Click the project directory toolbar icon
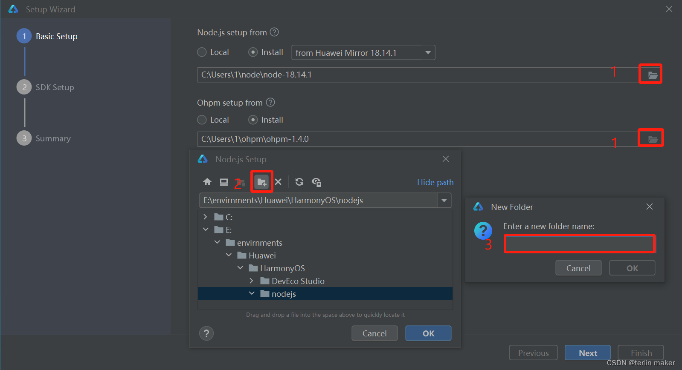The image size is (682, 370). pos(241,182)
